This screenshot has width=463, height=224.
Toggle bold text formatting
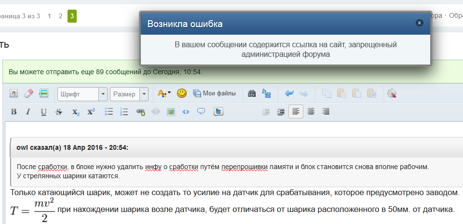[x=14, y=112]
